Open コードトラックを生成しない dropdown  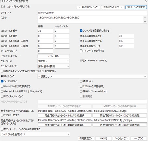pos(35,134)
